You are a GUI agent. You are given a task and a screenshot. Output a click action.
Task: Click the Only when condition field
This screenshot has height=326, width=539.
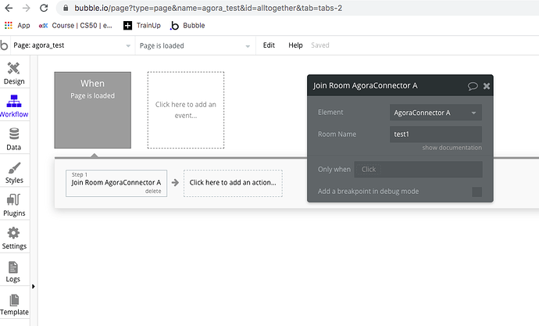tap(418, 170)
